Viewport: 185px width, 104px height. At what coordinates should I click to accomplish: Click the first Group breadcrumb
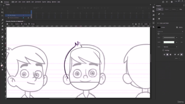[25, 24]
